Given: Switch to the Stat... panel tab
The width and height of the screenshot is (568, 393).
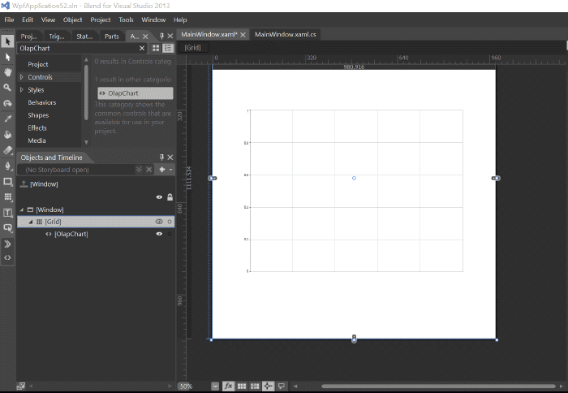Looking at the screenshot, I should point(84,37).
